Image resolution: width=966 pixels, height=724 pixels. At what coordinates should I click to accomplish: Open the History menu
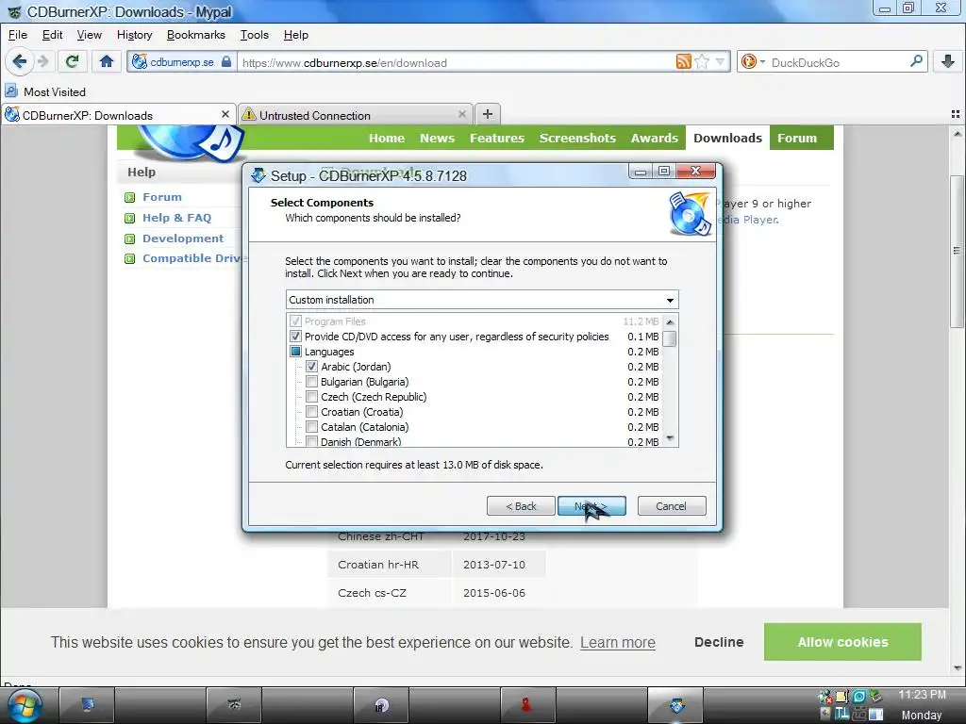pos(134,35)
